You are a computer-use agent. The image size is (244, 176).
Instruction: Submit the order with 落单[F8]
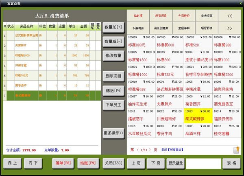point(63,163)
